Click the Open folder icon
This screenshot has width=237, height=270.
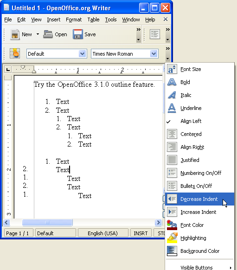(x=48, y=34)
